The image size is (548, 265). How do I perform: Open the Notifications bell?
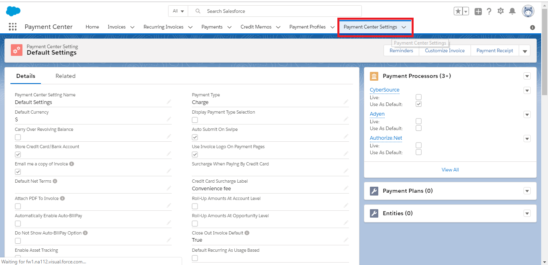point(512,11)
